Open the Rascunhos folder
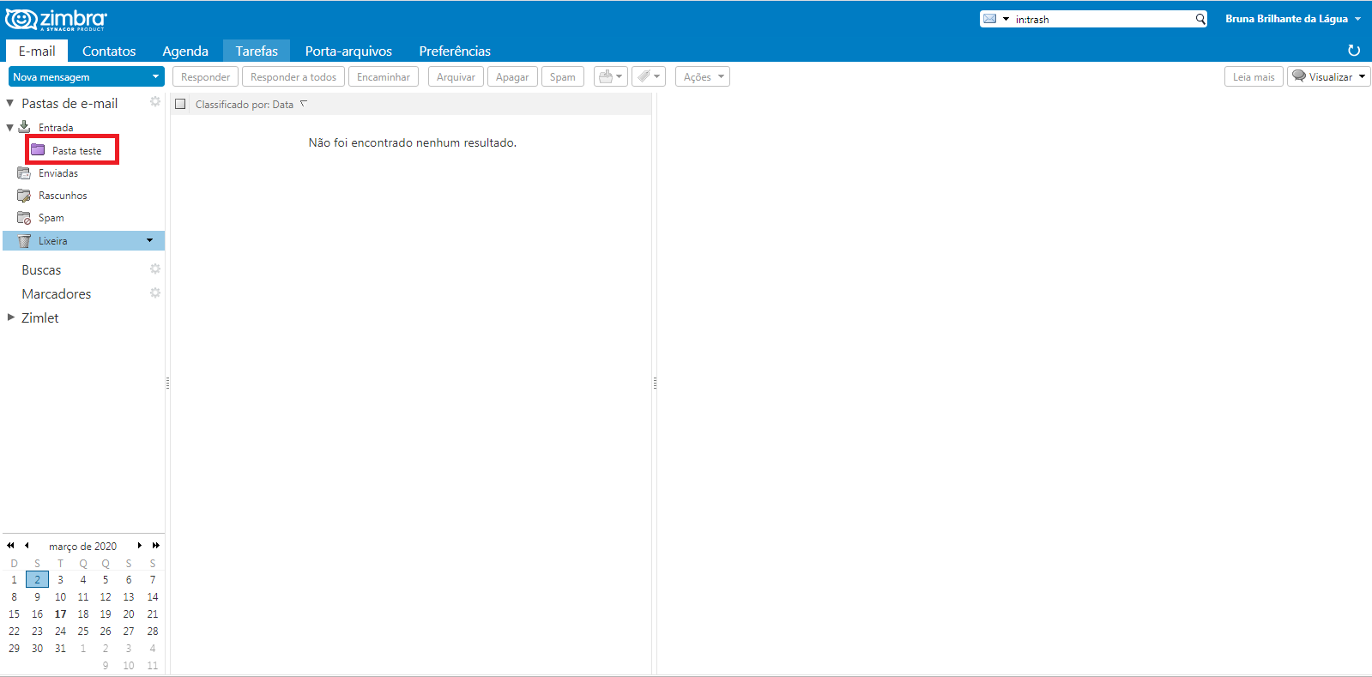 pos(63,196)
